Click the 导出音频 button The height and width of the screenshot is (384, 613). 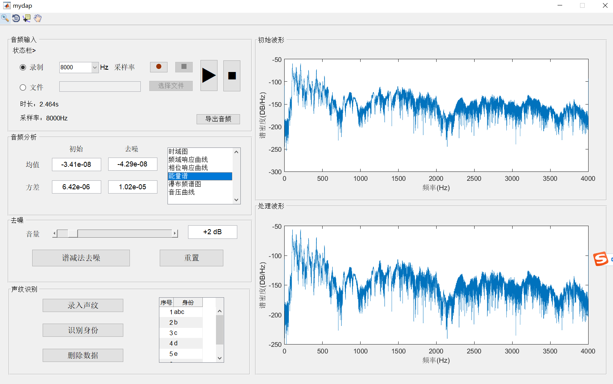coord(218,119)
